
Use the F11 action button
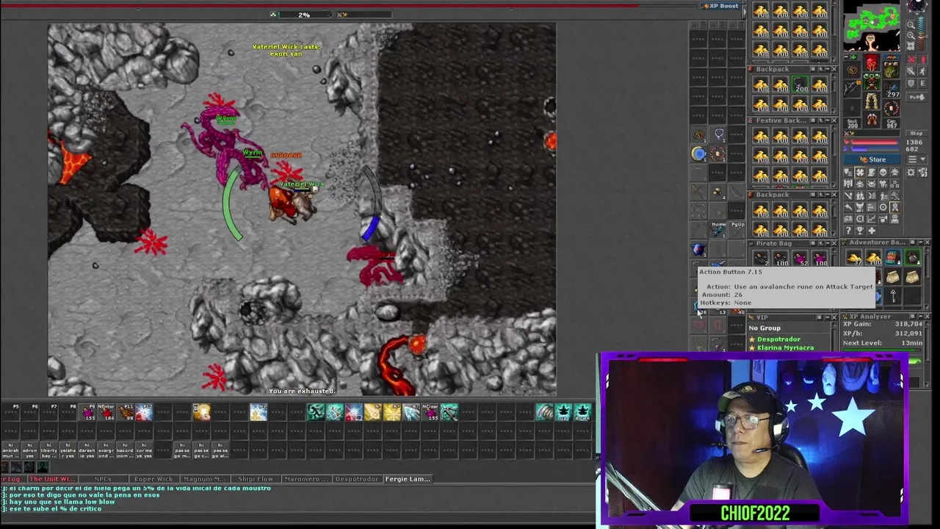(x=126, y=412)
